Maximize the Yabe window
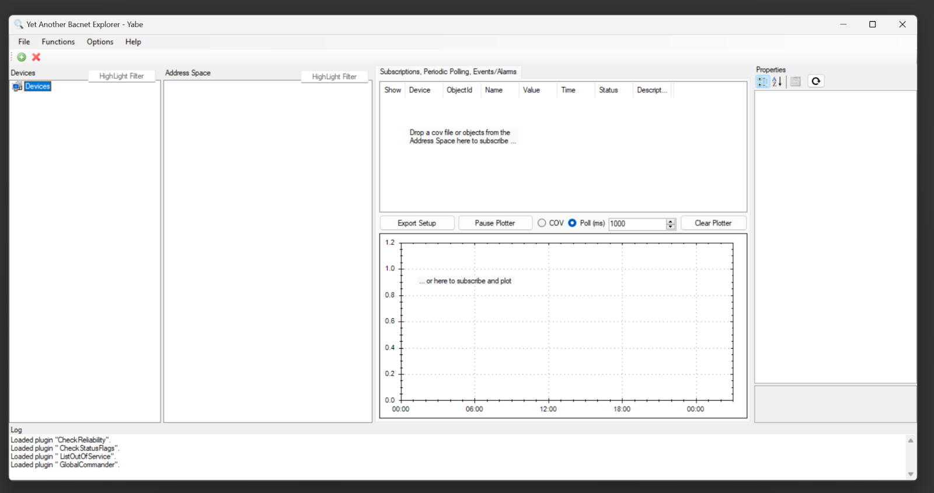The height and width of the screenshot is (493, 934). pyautogui.click(x=873, y=25)
